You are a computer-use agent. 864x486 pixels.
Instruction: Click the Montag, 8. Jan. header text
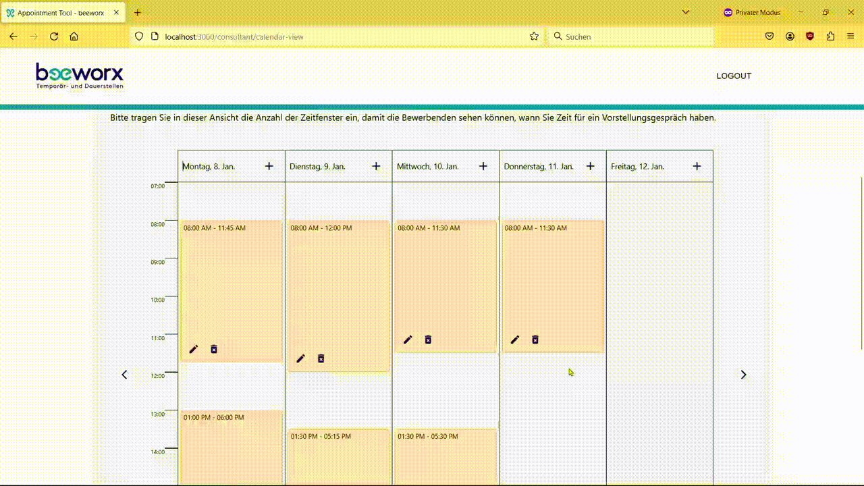coord(209,166)
